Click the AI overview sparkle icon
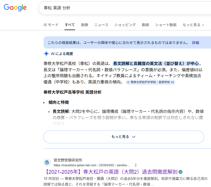Image resolution: width=211 pixels, height=187 pixels. 46,54
